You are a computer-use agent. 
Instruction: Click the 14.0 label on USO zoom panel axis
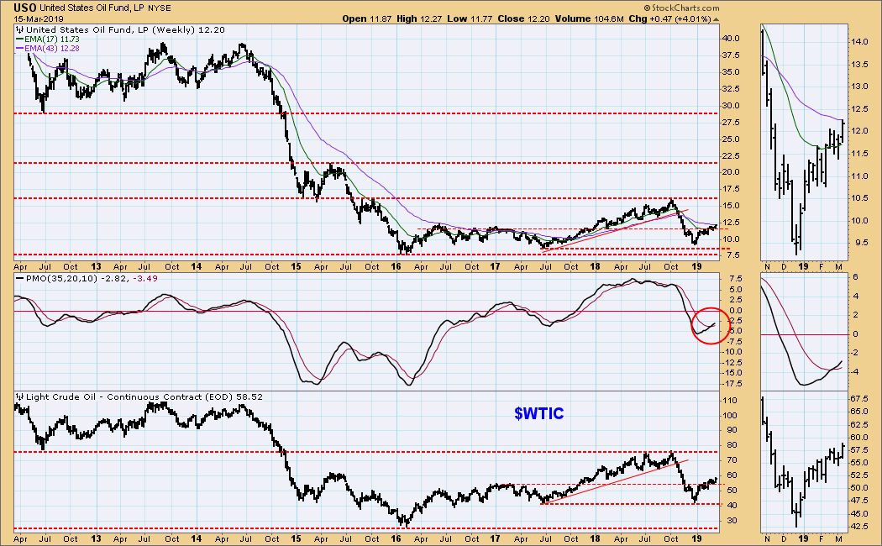click(x=859, y=42)
